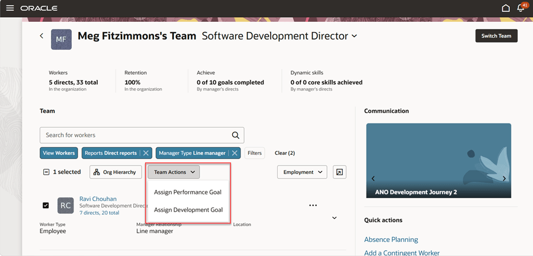
Task: Open the more actions ellipsis for Ravi Chouhan
Action: tap(313, 205)
